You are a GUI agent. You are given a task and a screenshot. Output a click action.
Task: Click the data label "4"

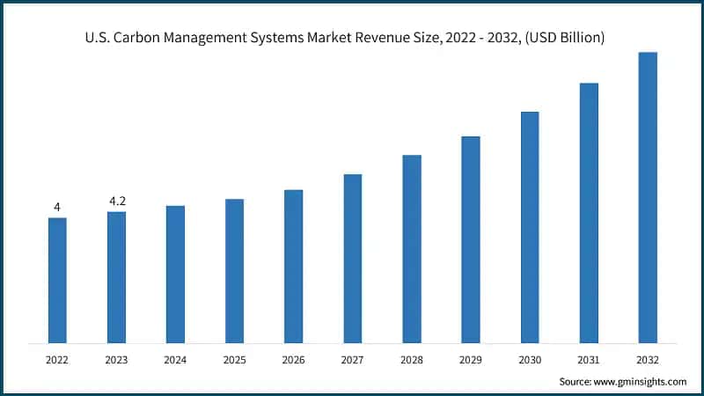coord(57,207)
